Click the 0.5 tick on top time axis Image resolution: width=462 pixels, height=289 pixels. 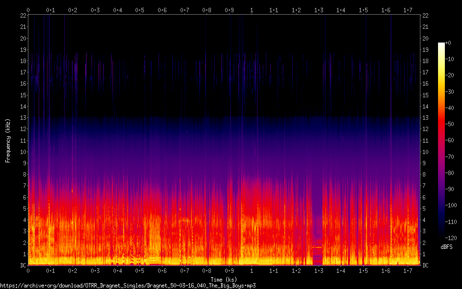coord(140,10)
